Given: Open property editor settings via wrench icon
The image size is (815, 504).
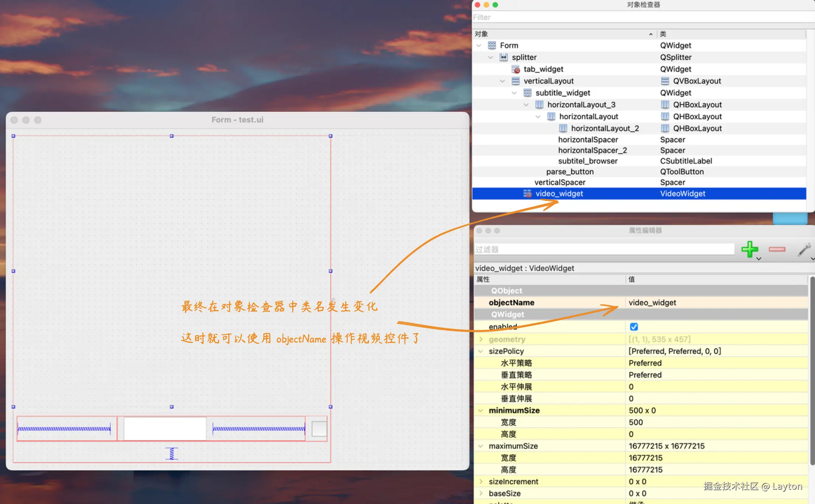Looking at the screenshot, I should (x=804, y=249).
